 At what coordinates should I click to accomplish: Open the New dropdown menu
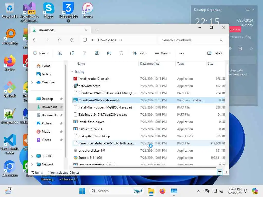click(x=41, y=53)
